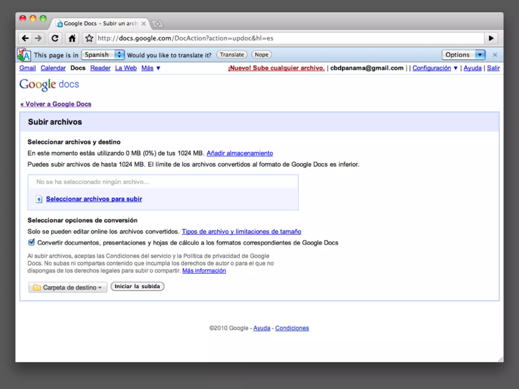Click the browser forward arrow button
The height and width of the screenshot is (389, 519).
(38, 38)
